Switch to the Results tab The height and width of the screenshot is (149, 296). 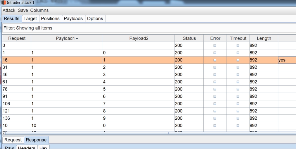(11, 19)
